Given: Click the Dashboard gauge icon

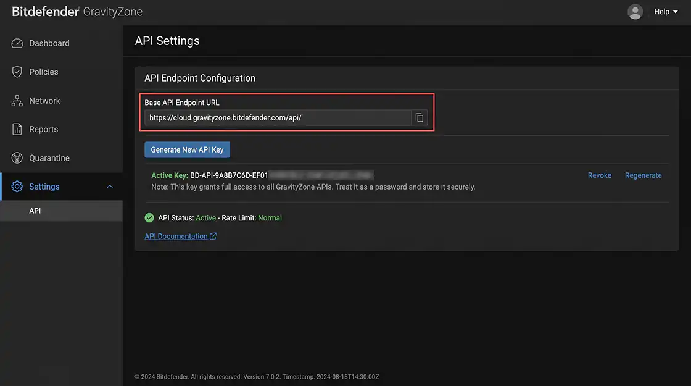Looking at the screenshot, I should [17, 43].
